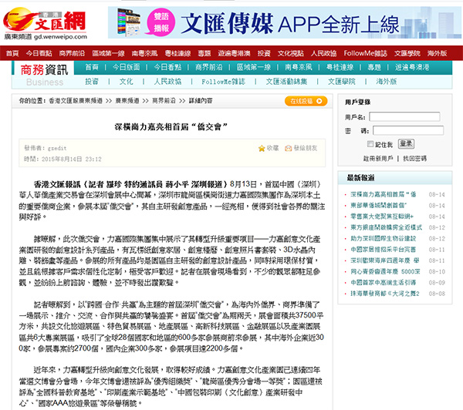Open FollowMe雜誌 in the light blue submenu
Viewport: 463px width, 410px height.
pos(223,82)
